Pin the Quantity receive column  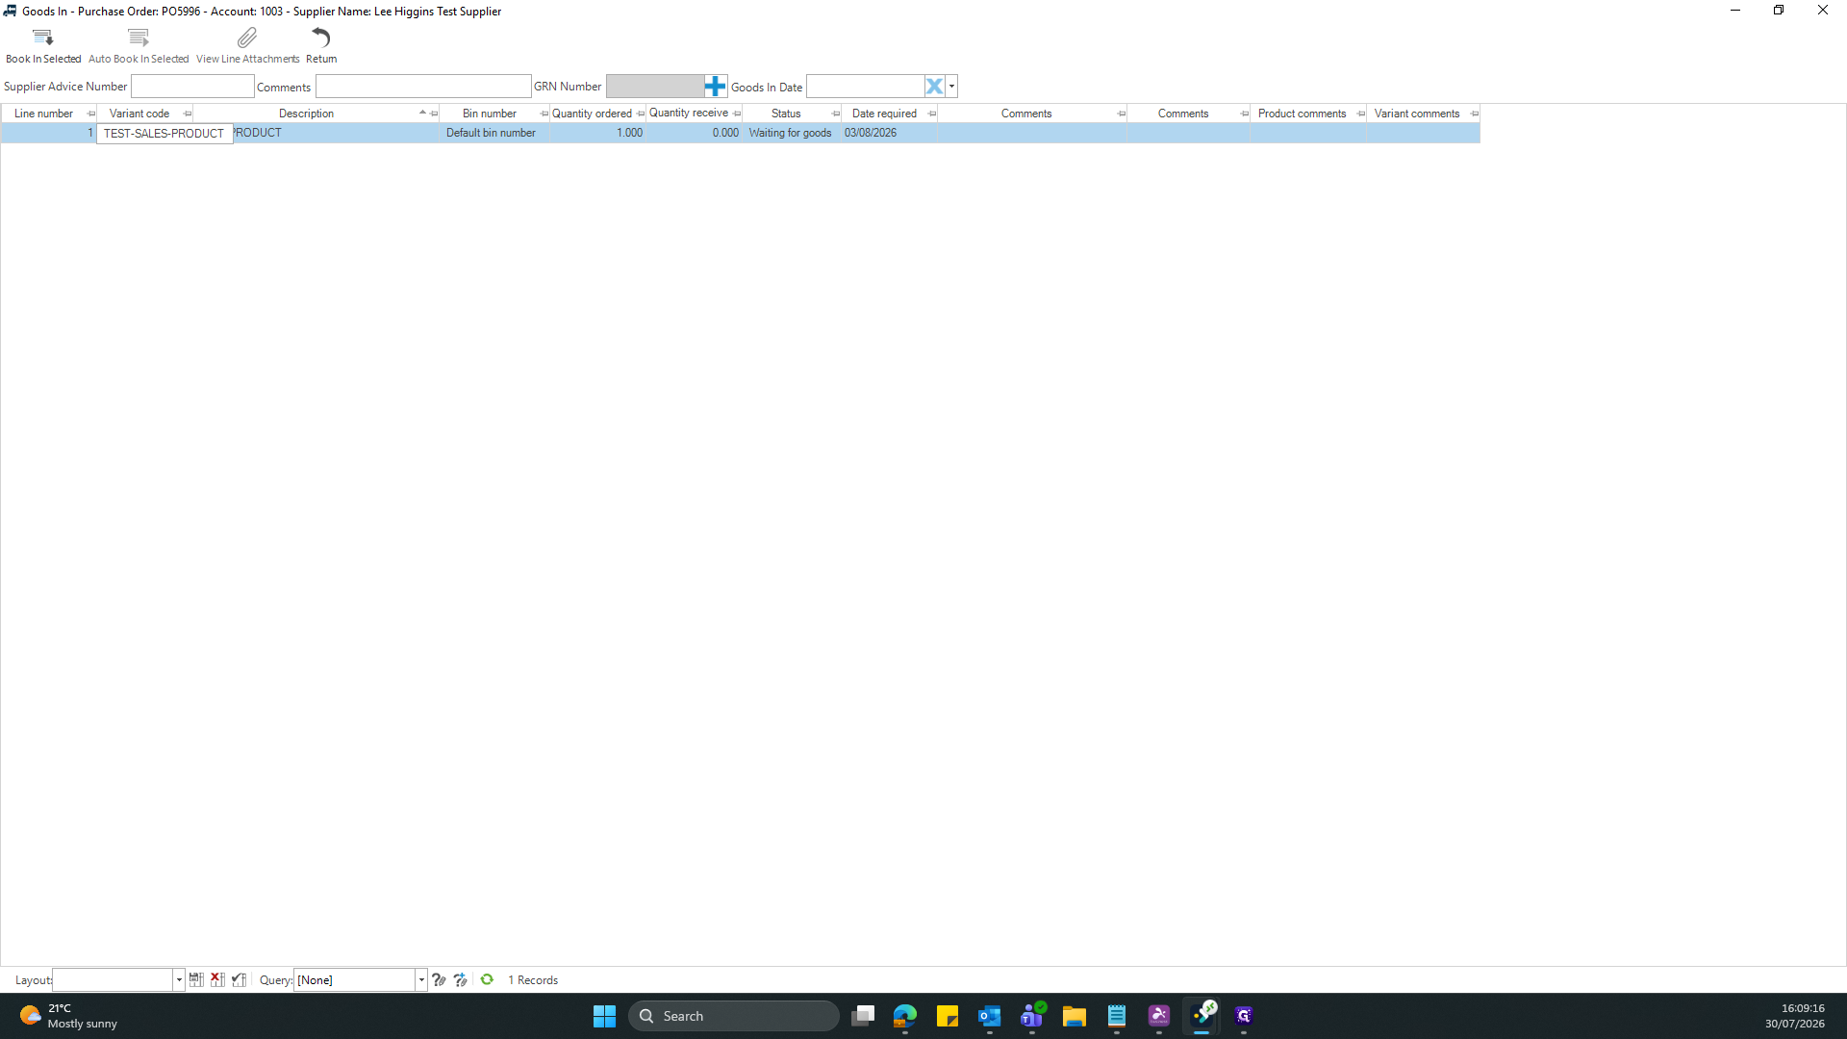[737, 114]
